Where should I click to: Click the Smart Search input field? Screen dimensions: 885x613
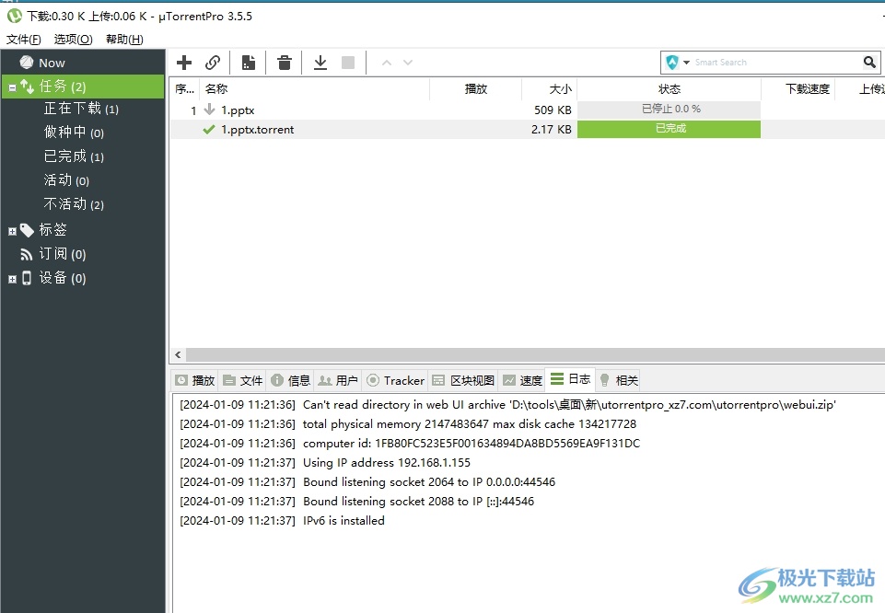tap(774, 63)
